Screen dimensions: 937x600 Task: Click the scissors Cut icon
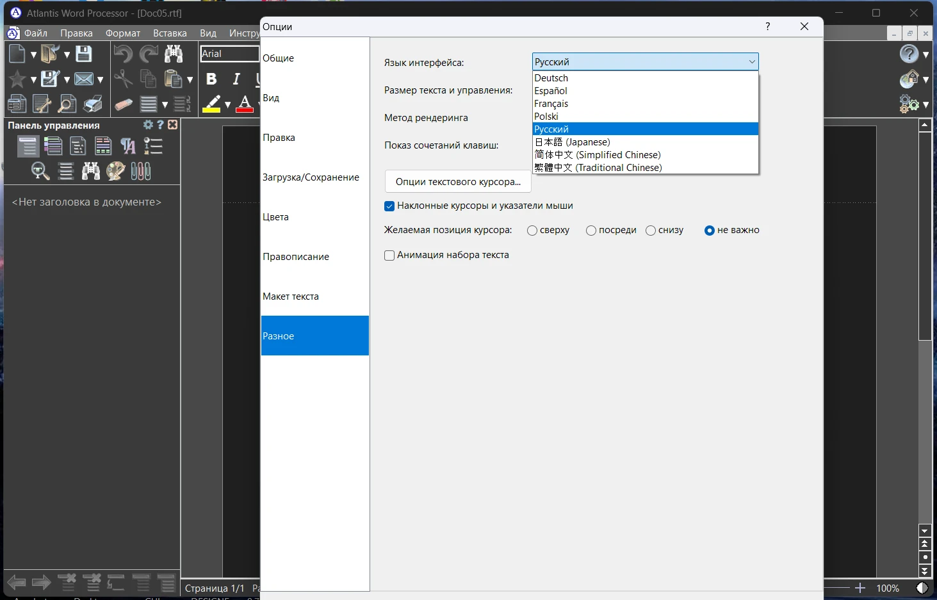coord(123,79)
